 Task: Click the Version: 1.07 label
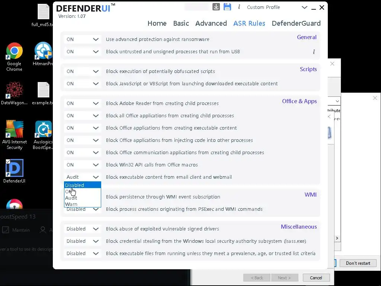click(72, 16)
